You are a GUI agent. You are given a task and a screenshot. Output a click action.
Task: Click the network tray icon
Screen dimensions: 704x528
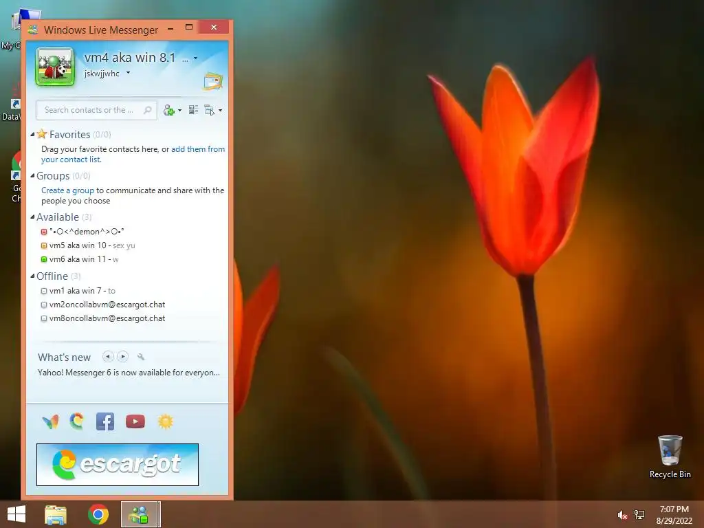(x=639, y=515)
